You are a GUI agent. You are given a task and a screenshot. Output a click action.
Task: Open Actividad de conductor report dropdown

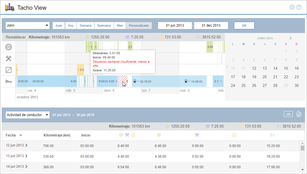(x=27, y=115)
